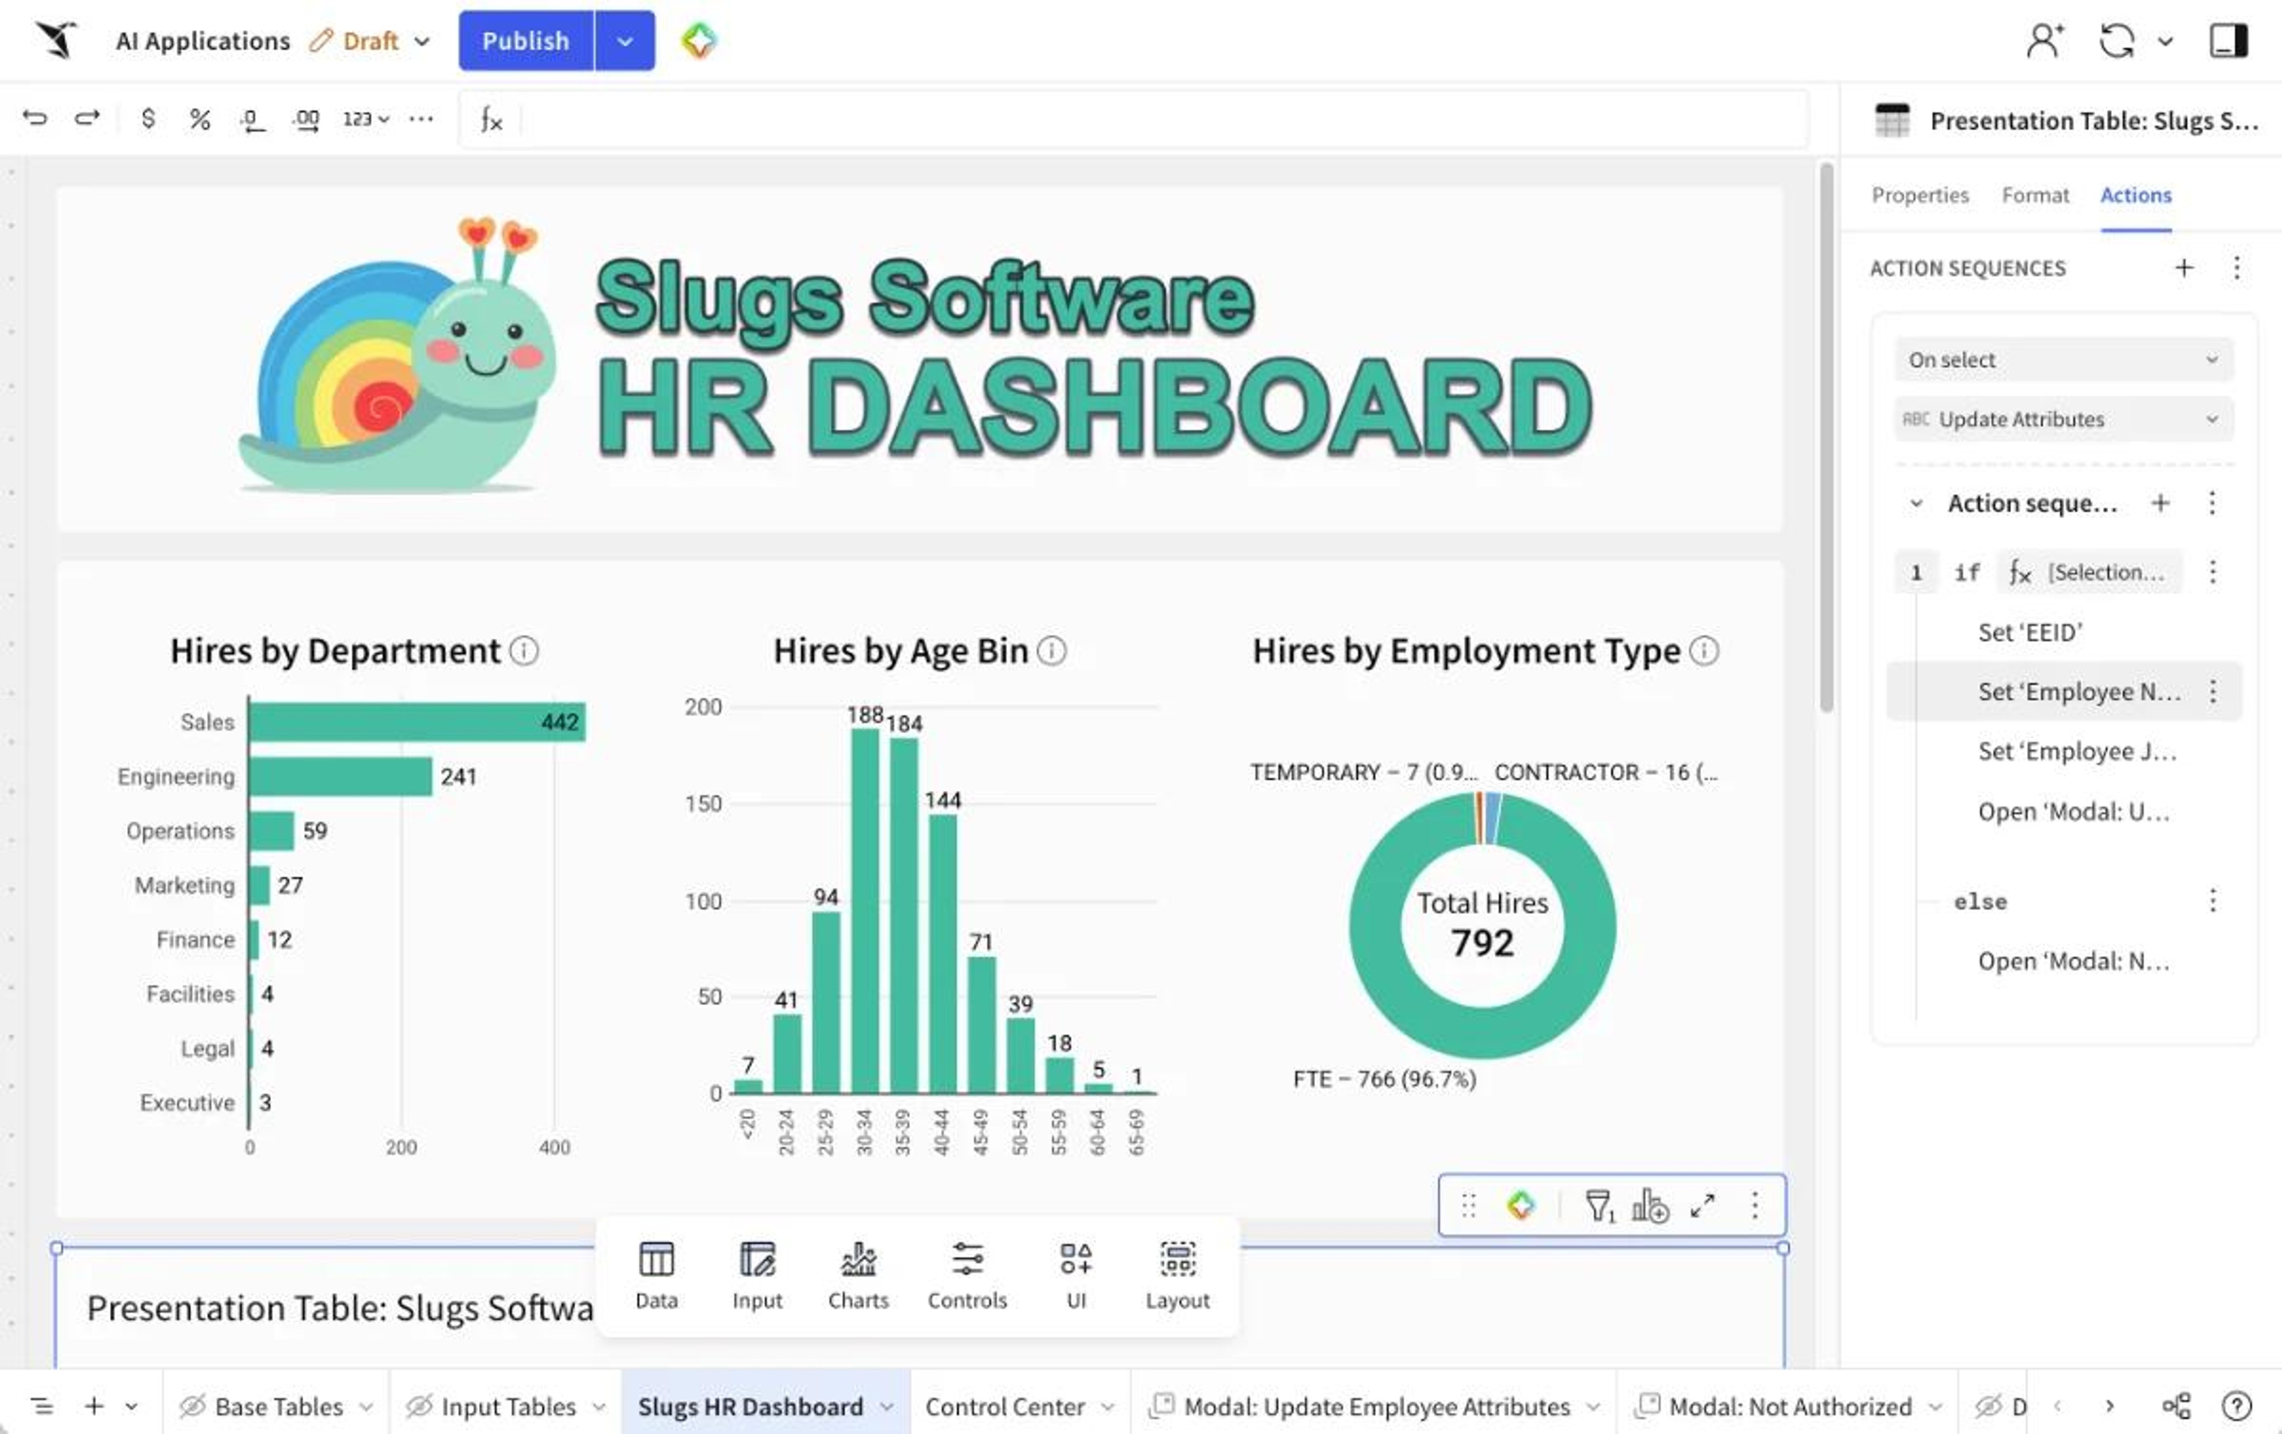This screenshot has width=2282, height=1434.
Task: Open the Layout element menu
Action: click(x=1177, y=1276)
